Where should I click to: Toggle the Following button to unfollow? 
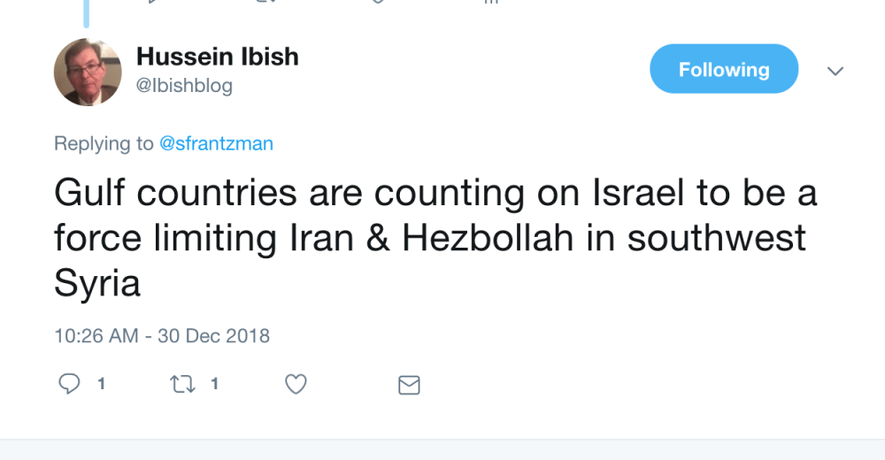(724, 69)
